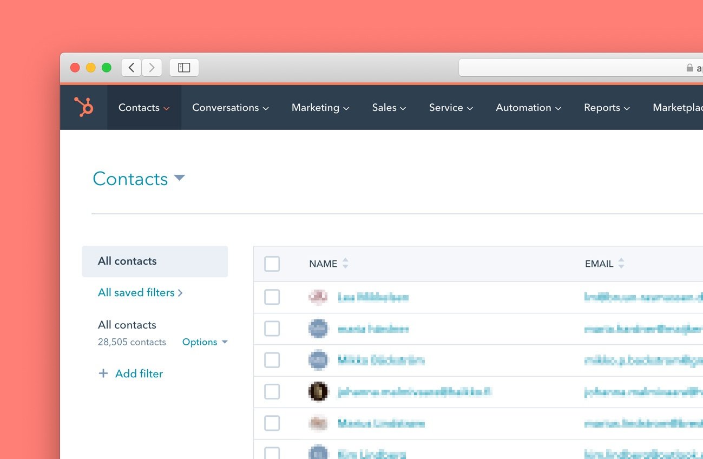Viewport: 703px width, 459px height.
Task: Toggle the Safari sidebar icon
Action: (184, 68)
